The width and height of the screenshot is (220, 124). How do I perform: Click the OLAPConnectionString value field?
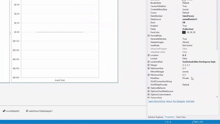[x=199, y=81]
